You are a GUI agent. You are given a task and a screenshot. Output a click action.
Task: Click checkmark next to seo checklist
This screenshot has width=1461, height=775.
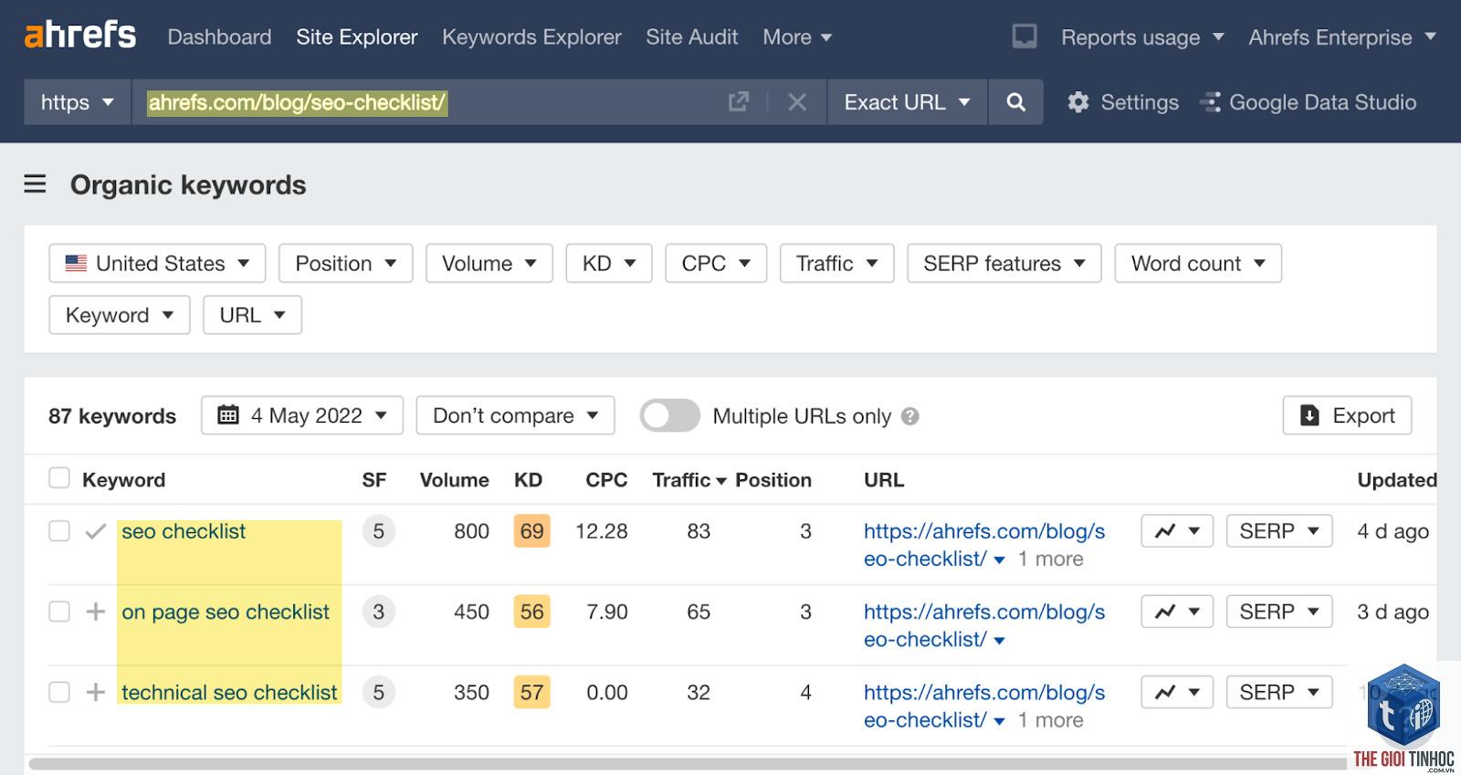[x=95, y=531]
